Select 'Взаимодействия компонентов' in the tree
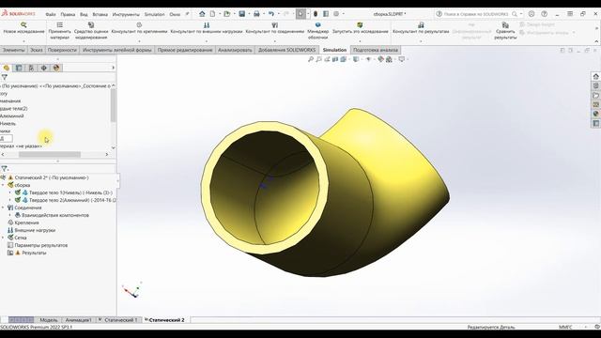This screenshot has height=338, width=601. coord(55,215)
